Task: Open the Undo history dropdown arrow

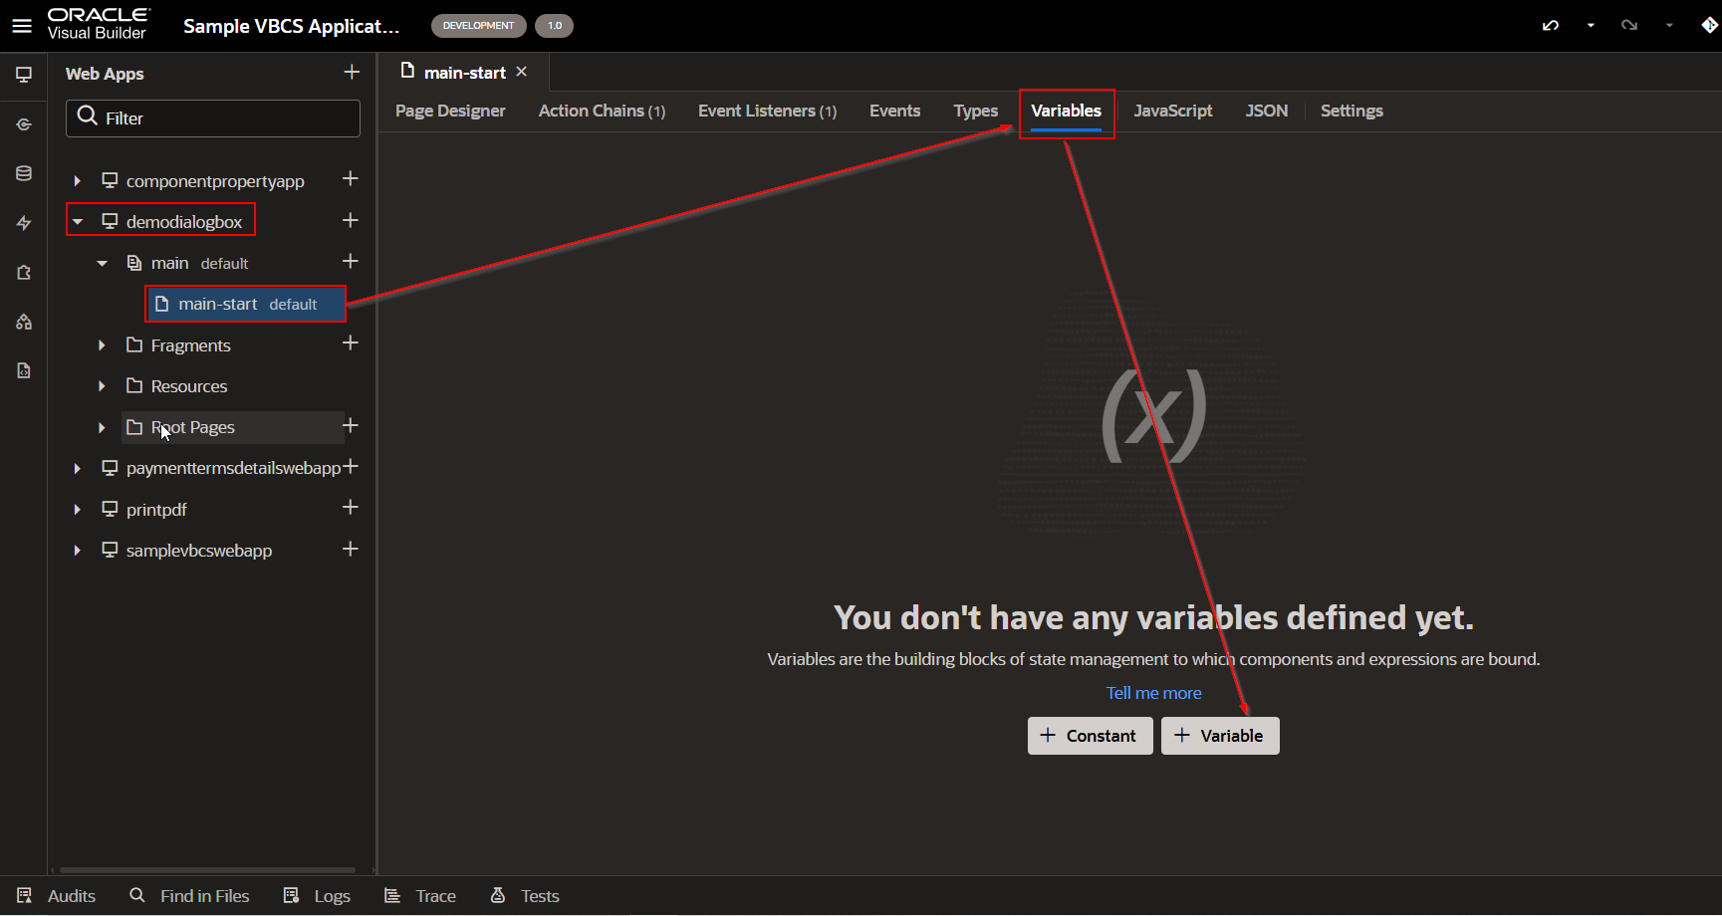Action: pyautogui.click(x=1591, y=26)
